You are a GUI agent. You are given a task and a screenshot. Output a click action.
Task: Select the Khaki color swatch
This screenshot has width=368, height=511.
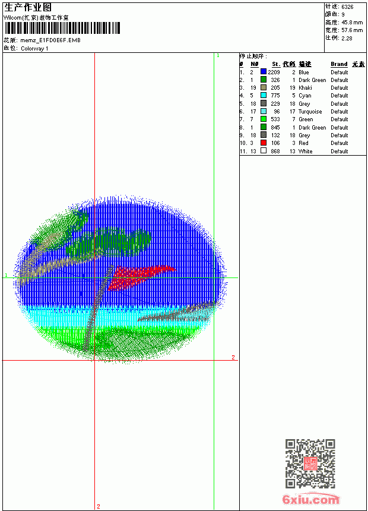[264, 87]
